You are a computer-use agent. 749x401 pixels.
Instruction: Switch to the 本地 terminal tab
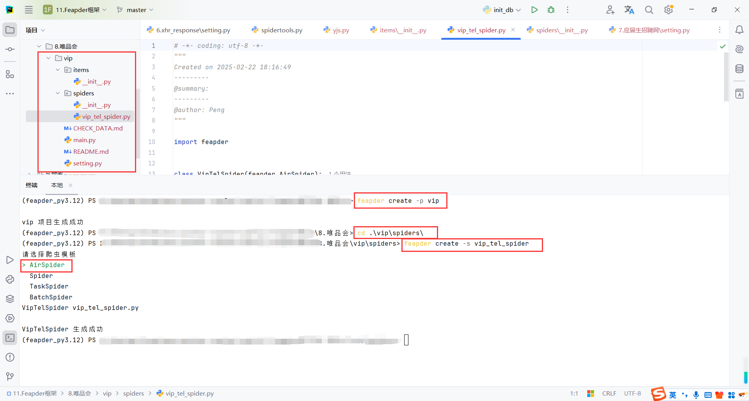[57, 185]
